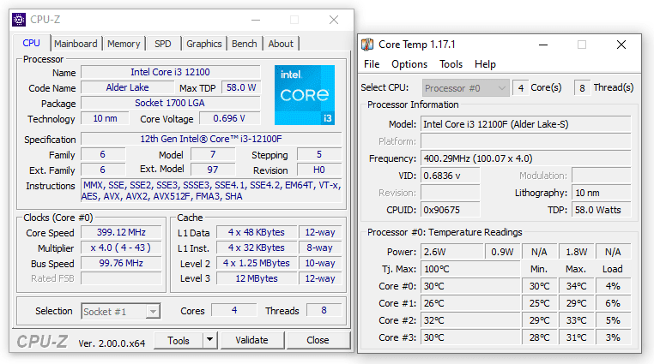Open the Bench tab
654x364 pixels.
[245, 44]
